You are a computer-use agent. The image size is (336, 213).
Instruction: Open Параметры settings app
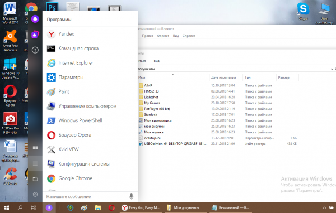point(90,78)
